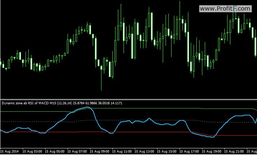Click the '15 Aug 05:00' time axis label
The image size is (257, 155).
(x=55, y=151)
